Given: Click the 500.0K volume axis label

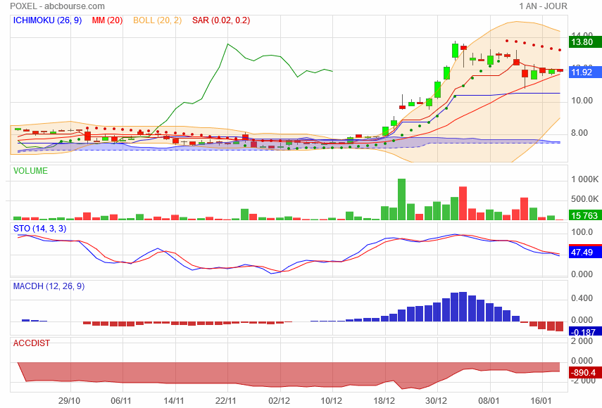Looking at the screenshot, I should click(x=584, y=199).
